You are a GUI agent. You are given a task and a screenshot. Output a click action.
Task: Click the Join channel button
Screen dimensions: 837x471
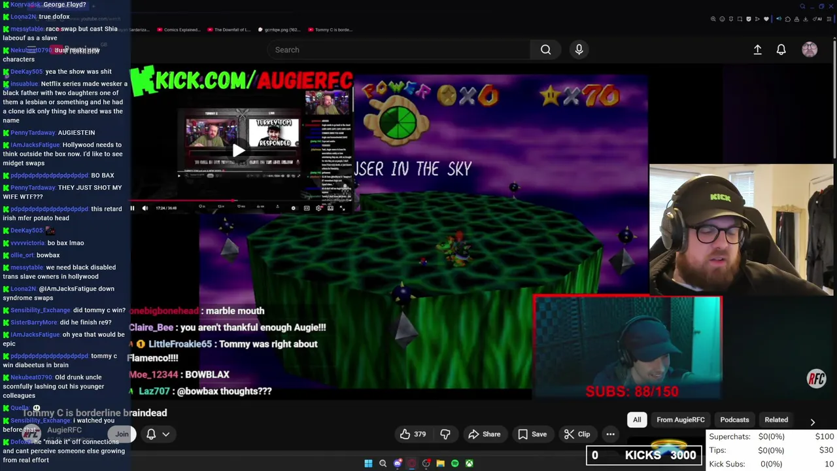point(122,434)
